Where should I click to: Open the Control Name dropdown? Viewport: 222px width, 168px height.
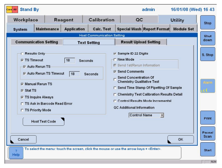coord(146,115)
